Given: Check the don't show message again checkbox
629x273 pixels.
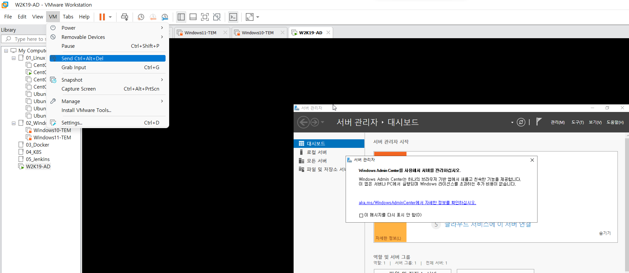Looking at the screenshot, I should coord(361,215).
